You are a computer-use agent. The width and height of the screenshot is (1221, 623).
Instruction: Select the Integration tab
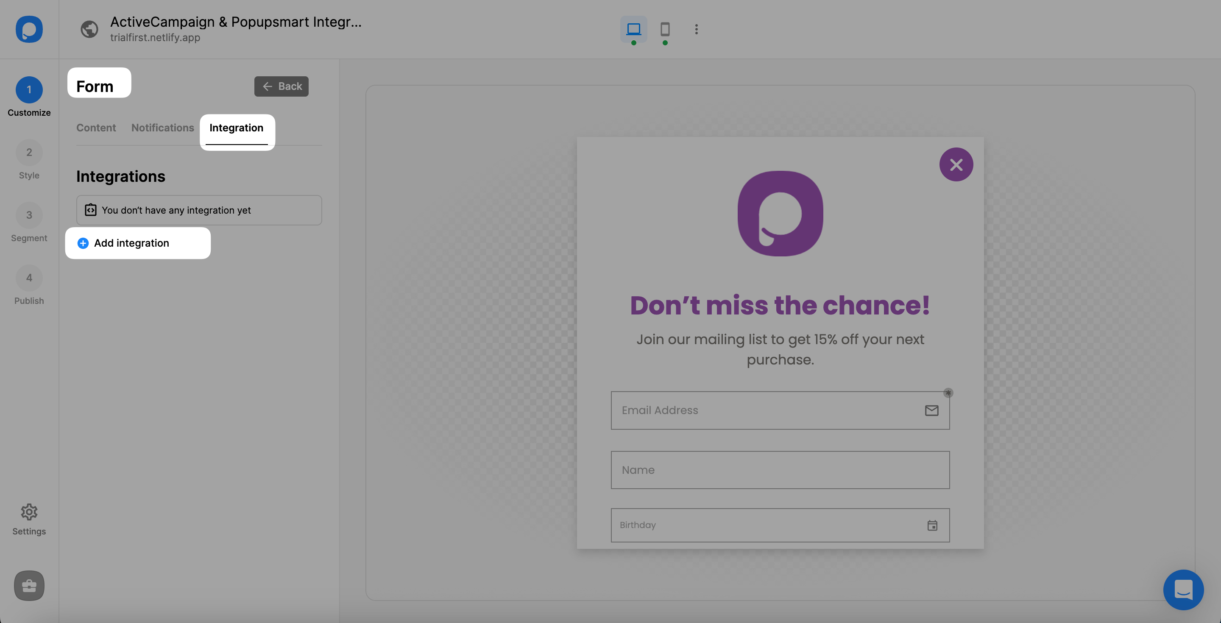[x=236, y=128]
